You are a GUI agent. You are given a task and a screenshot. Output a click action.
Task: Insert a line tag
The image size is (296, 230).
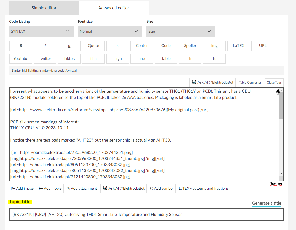142,59
